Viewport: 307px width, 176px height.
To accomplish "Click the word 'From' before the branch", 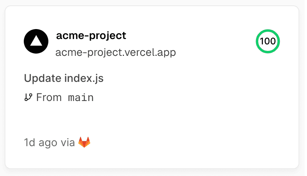I will coord(49,98).
